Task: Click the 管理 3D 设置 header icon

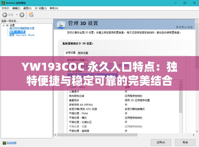Action: tap(61, 24)
